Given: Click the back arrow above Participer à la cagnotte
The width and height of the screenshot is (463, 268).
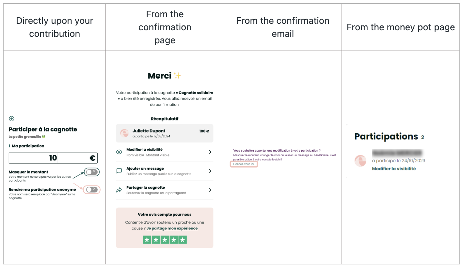Looking at the screenshot, I should (x=12, y=119).
